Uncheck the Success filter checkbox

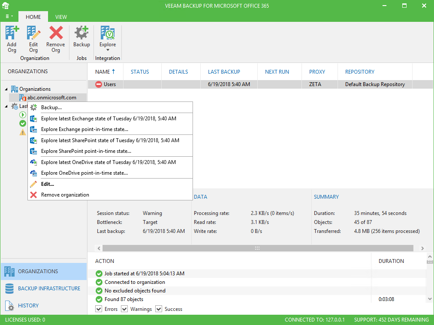[159, 309]
